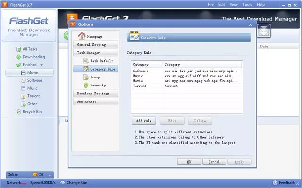Image resolution: width=302 pixels, height=188 pixels.
Task: Click the Music category icon in sidebar
Action: (23, 88)
